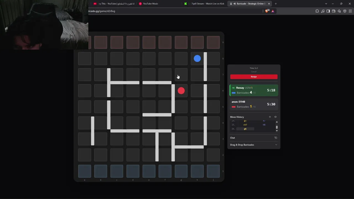354x199 pixels.
Task: Open the Brave Rewards triangle icon
Action: [273, 11]
